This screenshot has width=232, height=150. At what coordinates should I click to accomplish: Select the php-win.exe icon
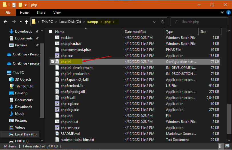pyautogui.click(x=57, y=128)
